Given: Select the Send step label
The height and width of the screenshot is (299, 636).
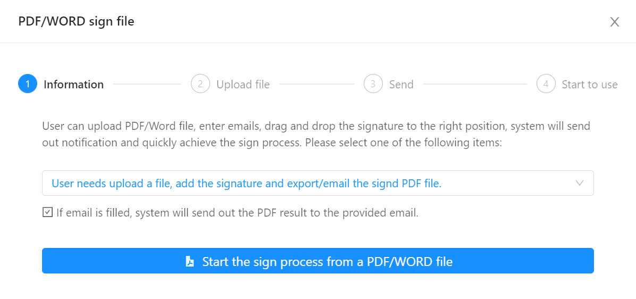Looking at the screenshot, I should point(401,85).
